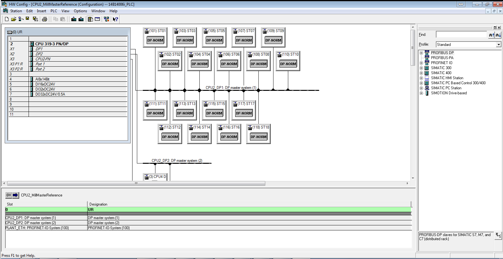Select the CPU 319-3 PN/DP rack row

[x=52, y=44]
